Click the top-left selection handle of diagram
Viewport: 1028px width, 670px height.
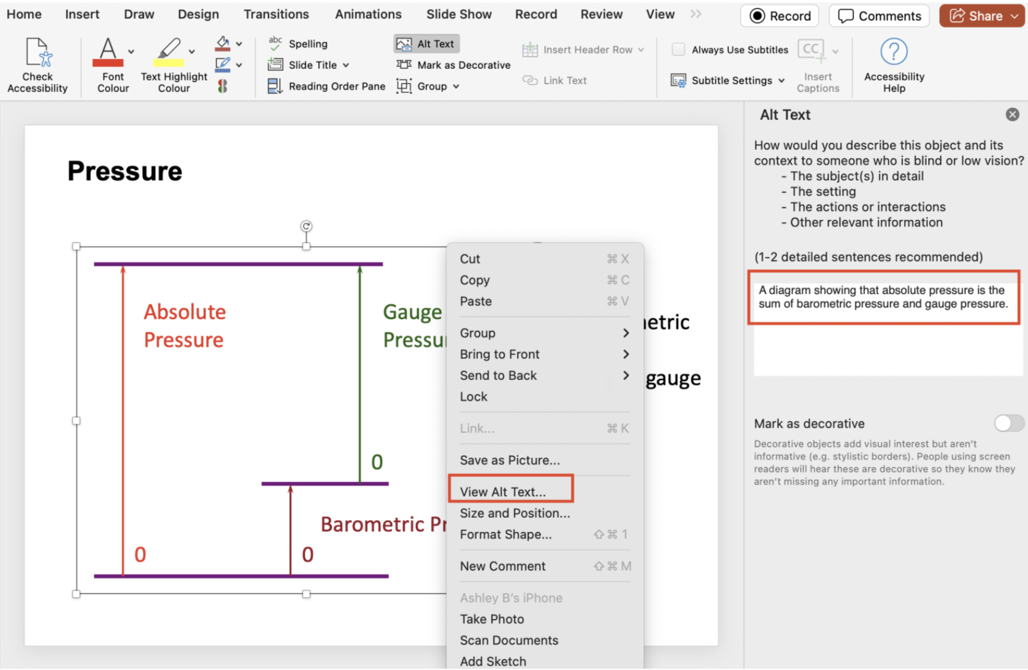pos(76,247)
